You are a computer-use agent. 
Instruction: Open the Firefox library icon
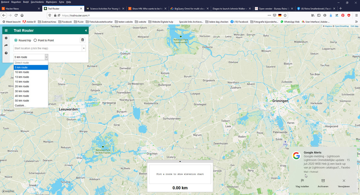point(313,15)
